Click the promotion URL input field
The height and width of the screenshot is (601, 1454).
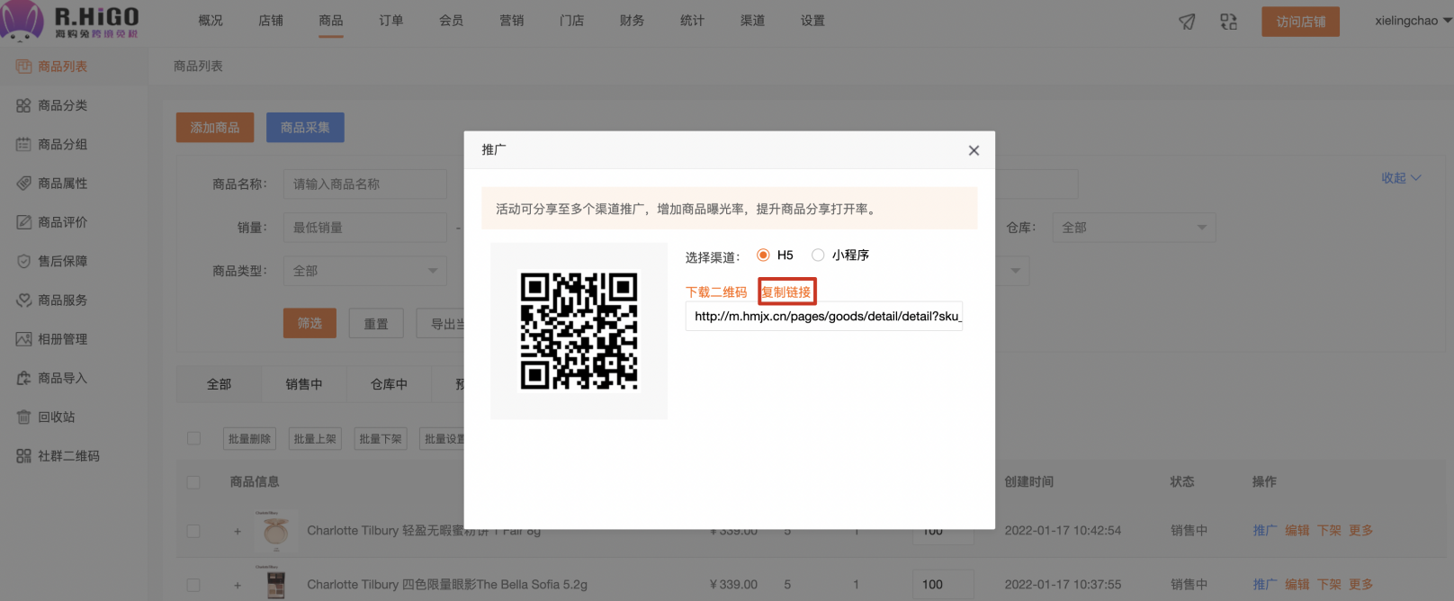[824, 317]
